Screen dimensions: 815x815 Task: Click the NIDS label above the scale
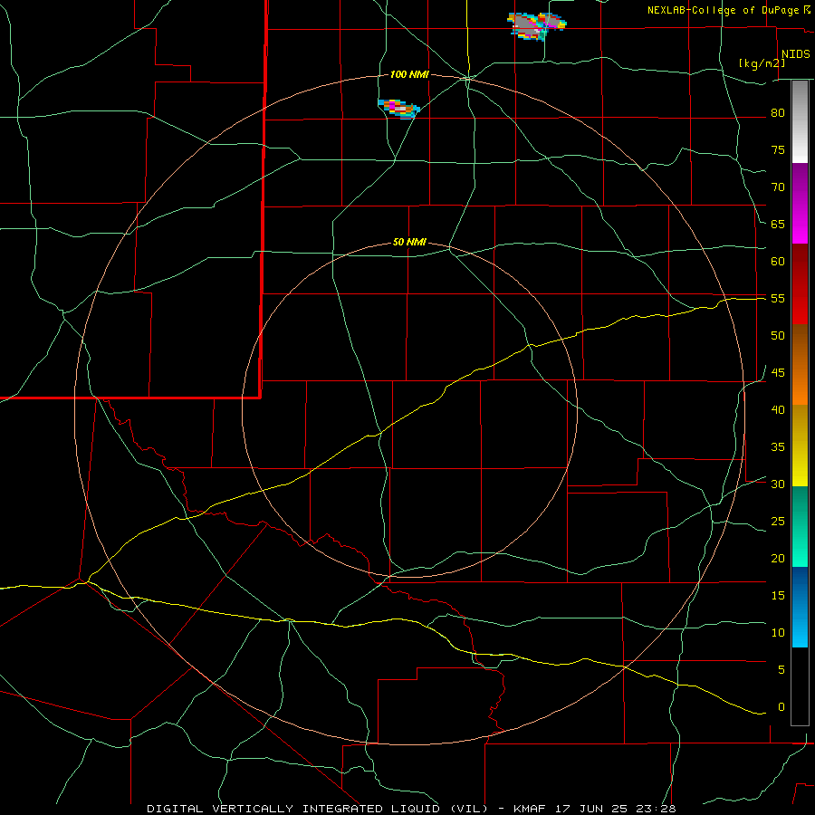(x=796, y=54)
